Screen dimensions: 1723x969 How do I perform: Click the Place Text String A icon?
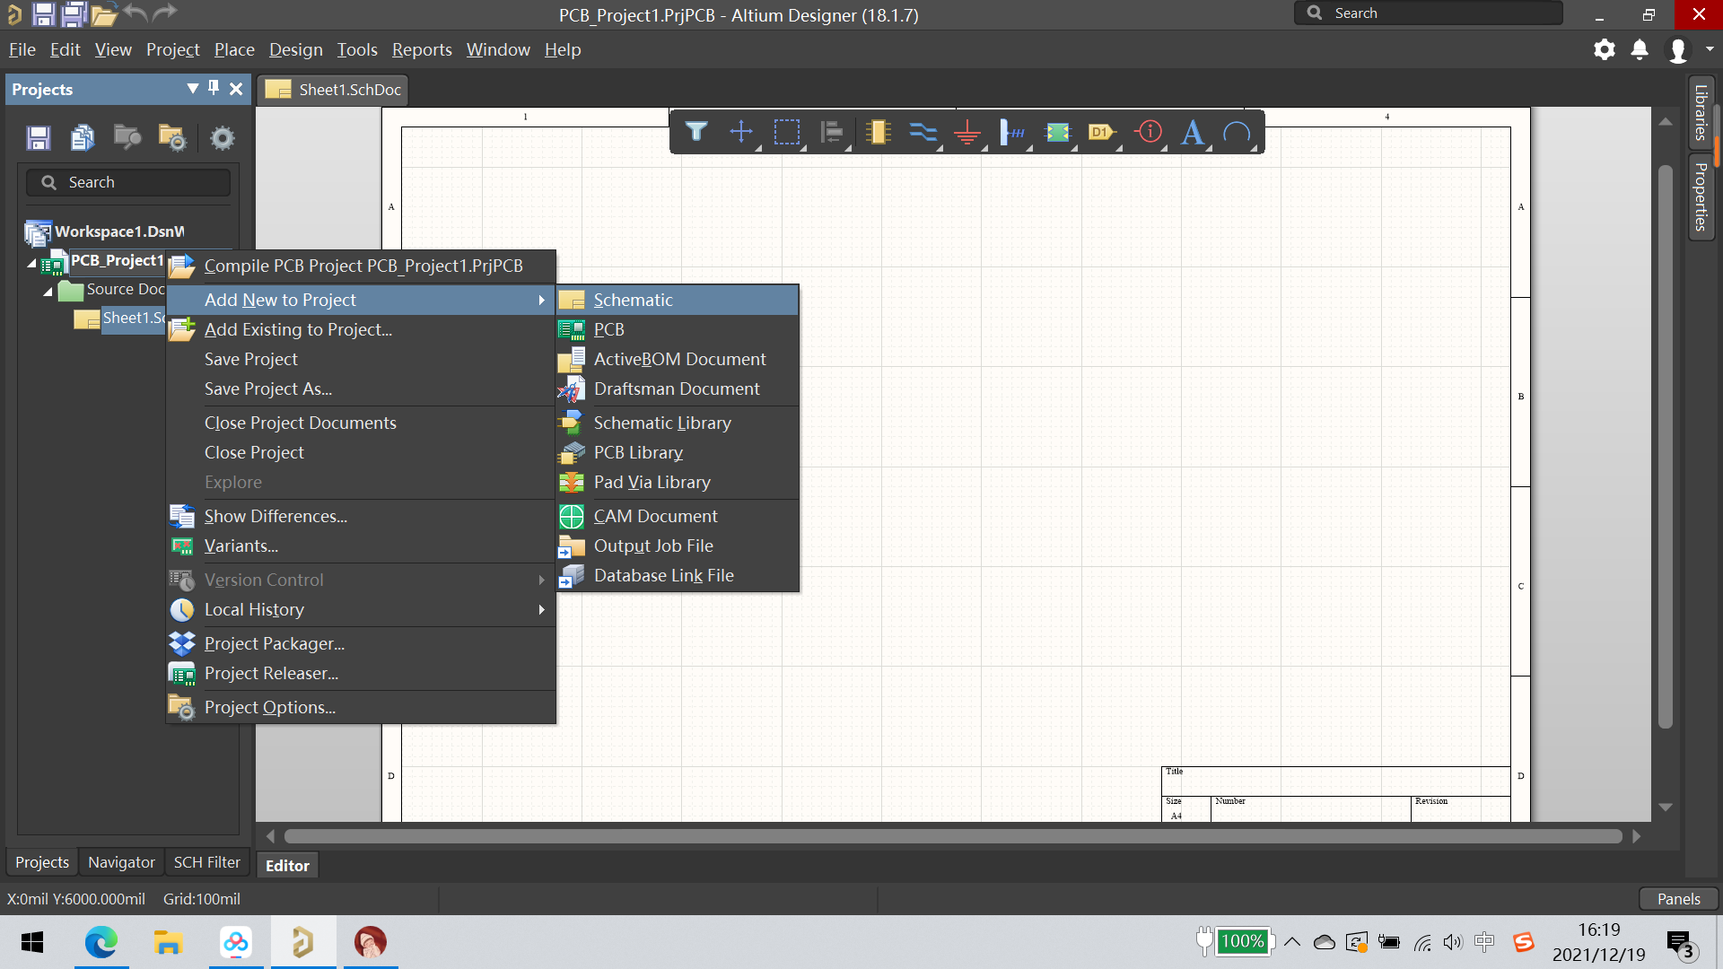1192,133
